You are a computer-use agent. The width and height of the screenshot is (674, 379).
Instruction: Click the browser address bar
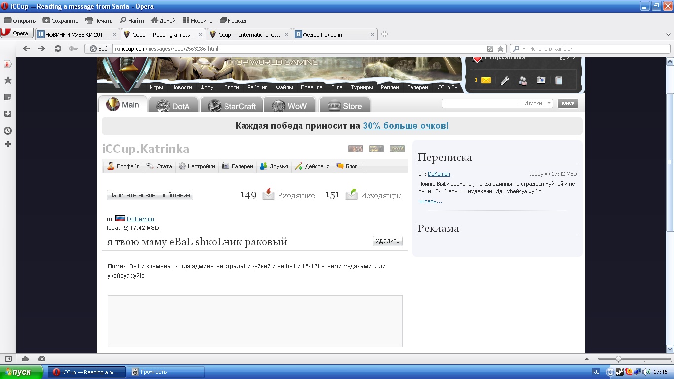(x=299, y=49)
